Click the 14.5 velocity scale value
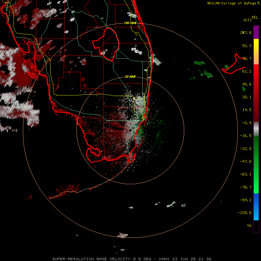The image size is (261, 261). 247,110
